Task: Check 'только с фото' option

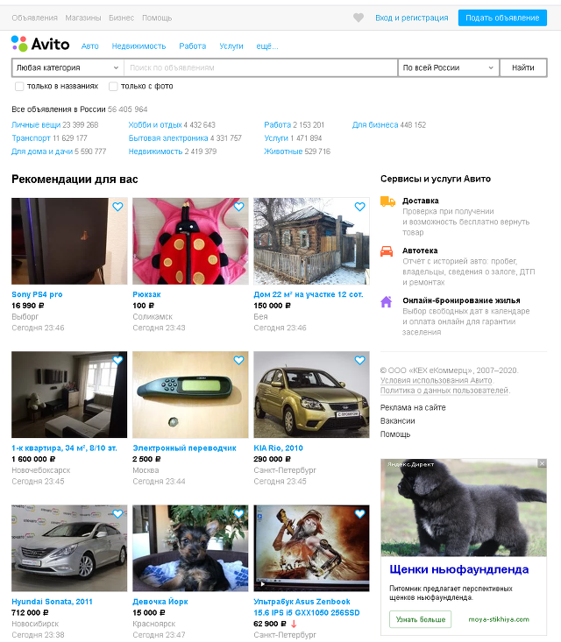Action: point(113,87)
